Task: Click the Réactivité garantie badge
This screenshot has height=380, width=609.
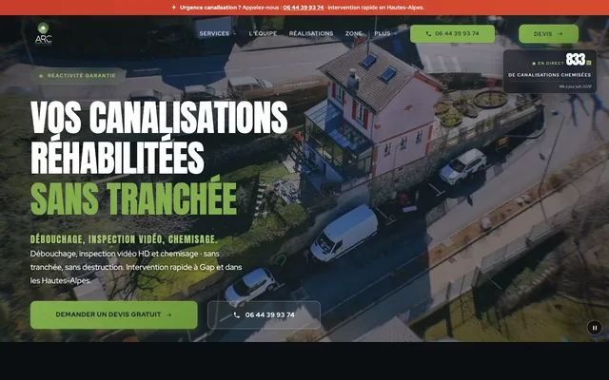Action: [78, 76]
